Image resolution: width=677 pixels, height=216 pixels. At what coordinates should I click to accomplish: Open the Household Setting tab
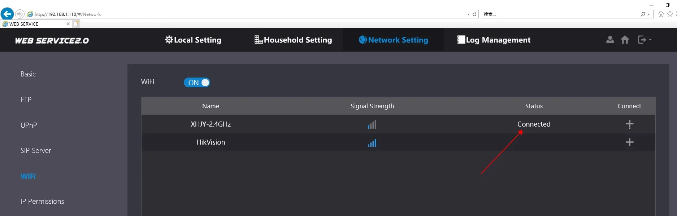(293, 40)
